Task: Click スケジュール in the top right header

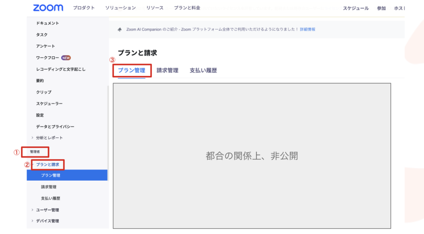Action: 355,8
